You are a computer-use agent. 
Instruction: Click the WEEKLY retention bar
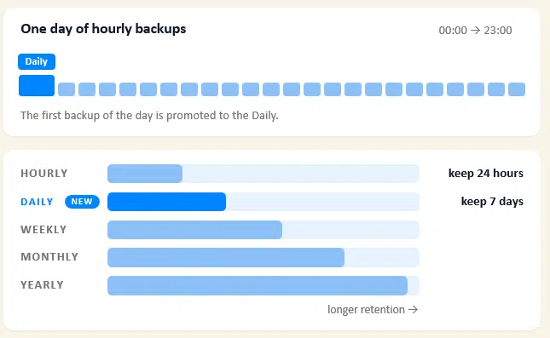(x=263, y=230)
